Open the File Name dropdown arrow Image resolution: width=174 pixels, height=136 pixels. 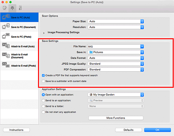[x=142, y=47]
